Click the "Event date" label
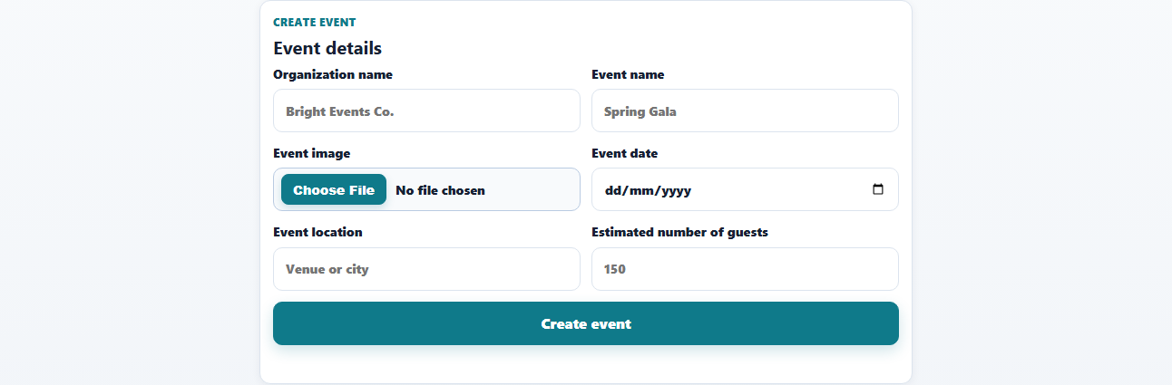 point(624,153)
